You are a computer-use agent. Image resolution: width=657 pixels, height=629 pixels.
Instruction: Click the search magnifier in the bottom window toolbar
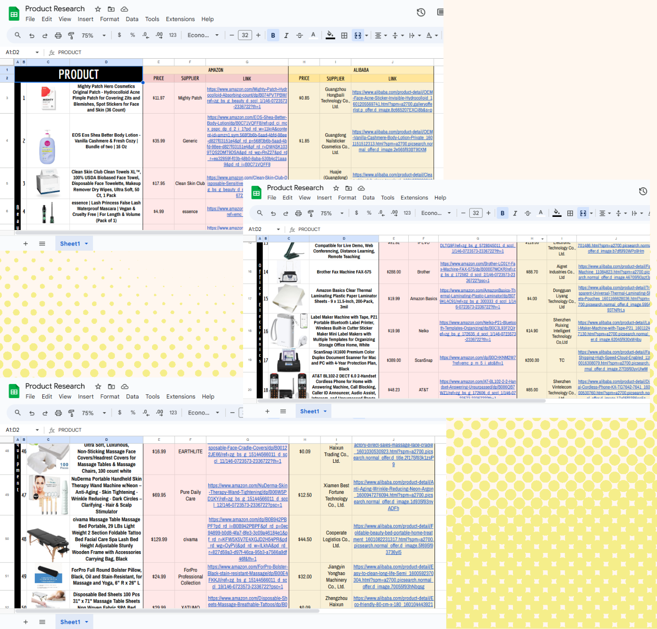[18, 413]
